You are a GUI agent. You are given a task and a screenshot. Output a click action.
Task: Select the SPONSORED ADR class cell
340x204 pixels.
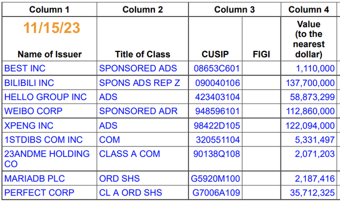point(138,111)
